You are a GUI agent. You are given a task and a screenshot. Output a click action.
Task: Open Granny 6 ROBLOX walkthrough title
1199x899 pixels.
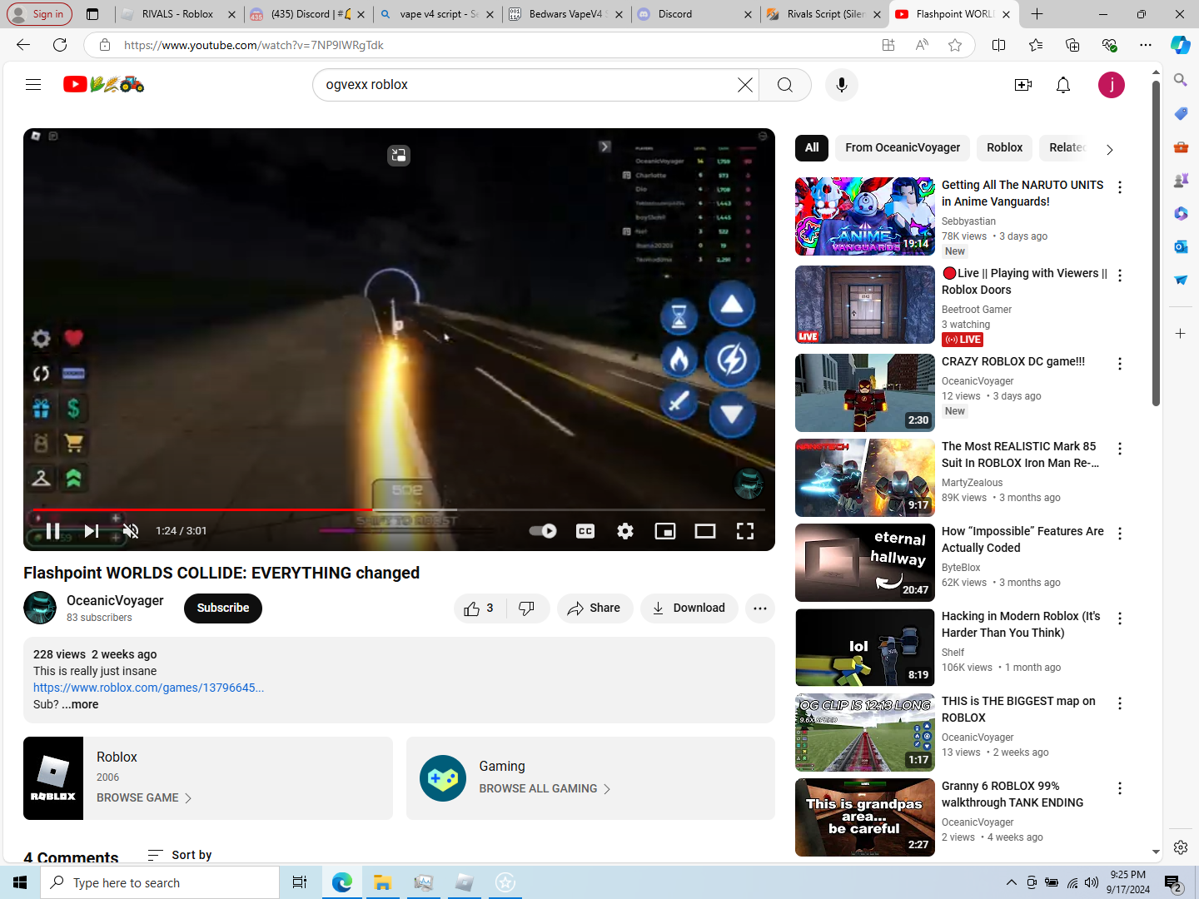(1012, 794)
